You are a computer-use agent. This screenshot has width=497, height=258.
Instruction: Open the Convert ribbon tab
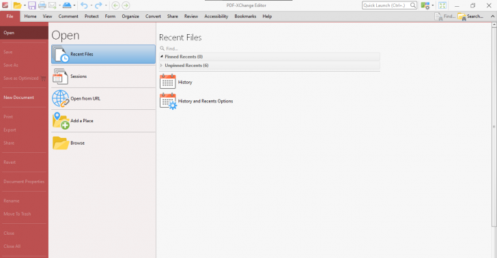click(153, 16)
